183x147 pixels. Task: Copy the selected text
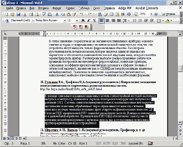[63, 14]
